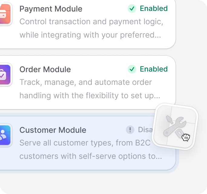Toggle the Customer Module Disabled status

click(139, 130)
